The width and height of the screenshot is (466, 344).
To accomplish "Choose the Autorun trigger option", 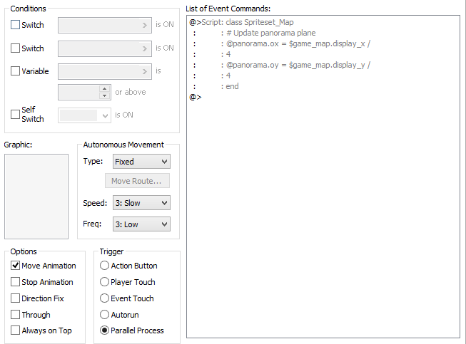I will click(105, 315).
